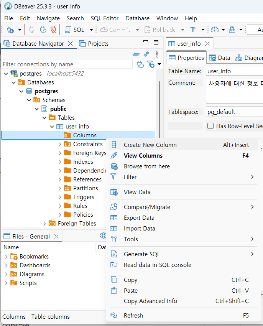This screenshot has width=263, height=326.
Task: Open the dropdown arrow next to Rollback
Action: [x=182, y=30]
